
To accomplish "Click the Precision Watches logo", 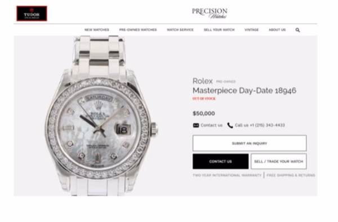I will click(x=210, y=14).
